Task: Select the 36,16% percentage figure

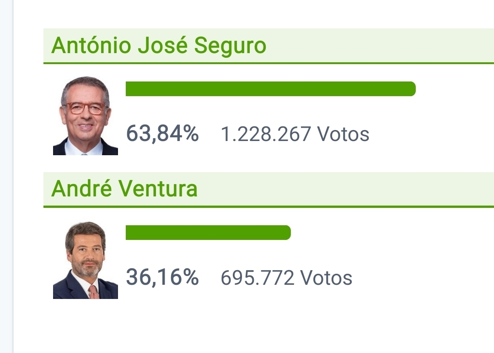Action: coord(162,277)
